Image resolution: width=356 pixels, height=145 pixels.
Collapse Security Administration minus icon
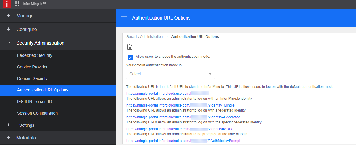tap(8, 43)
